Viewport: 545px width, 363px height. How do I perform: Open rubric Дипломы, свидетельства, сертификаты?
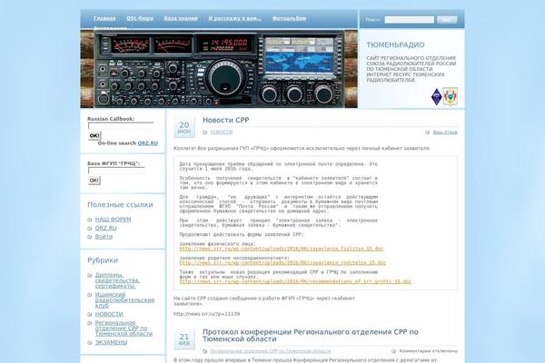tap(117, 280)
